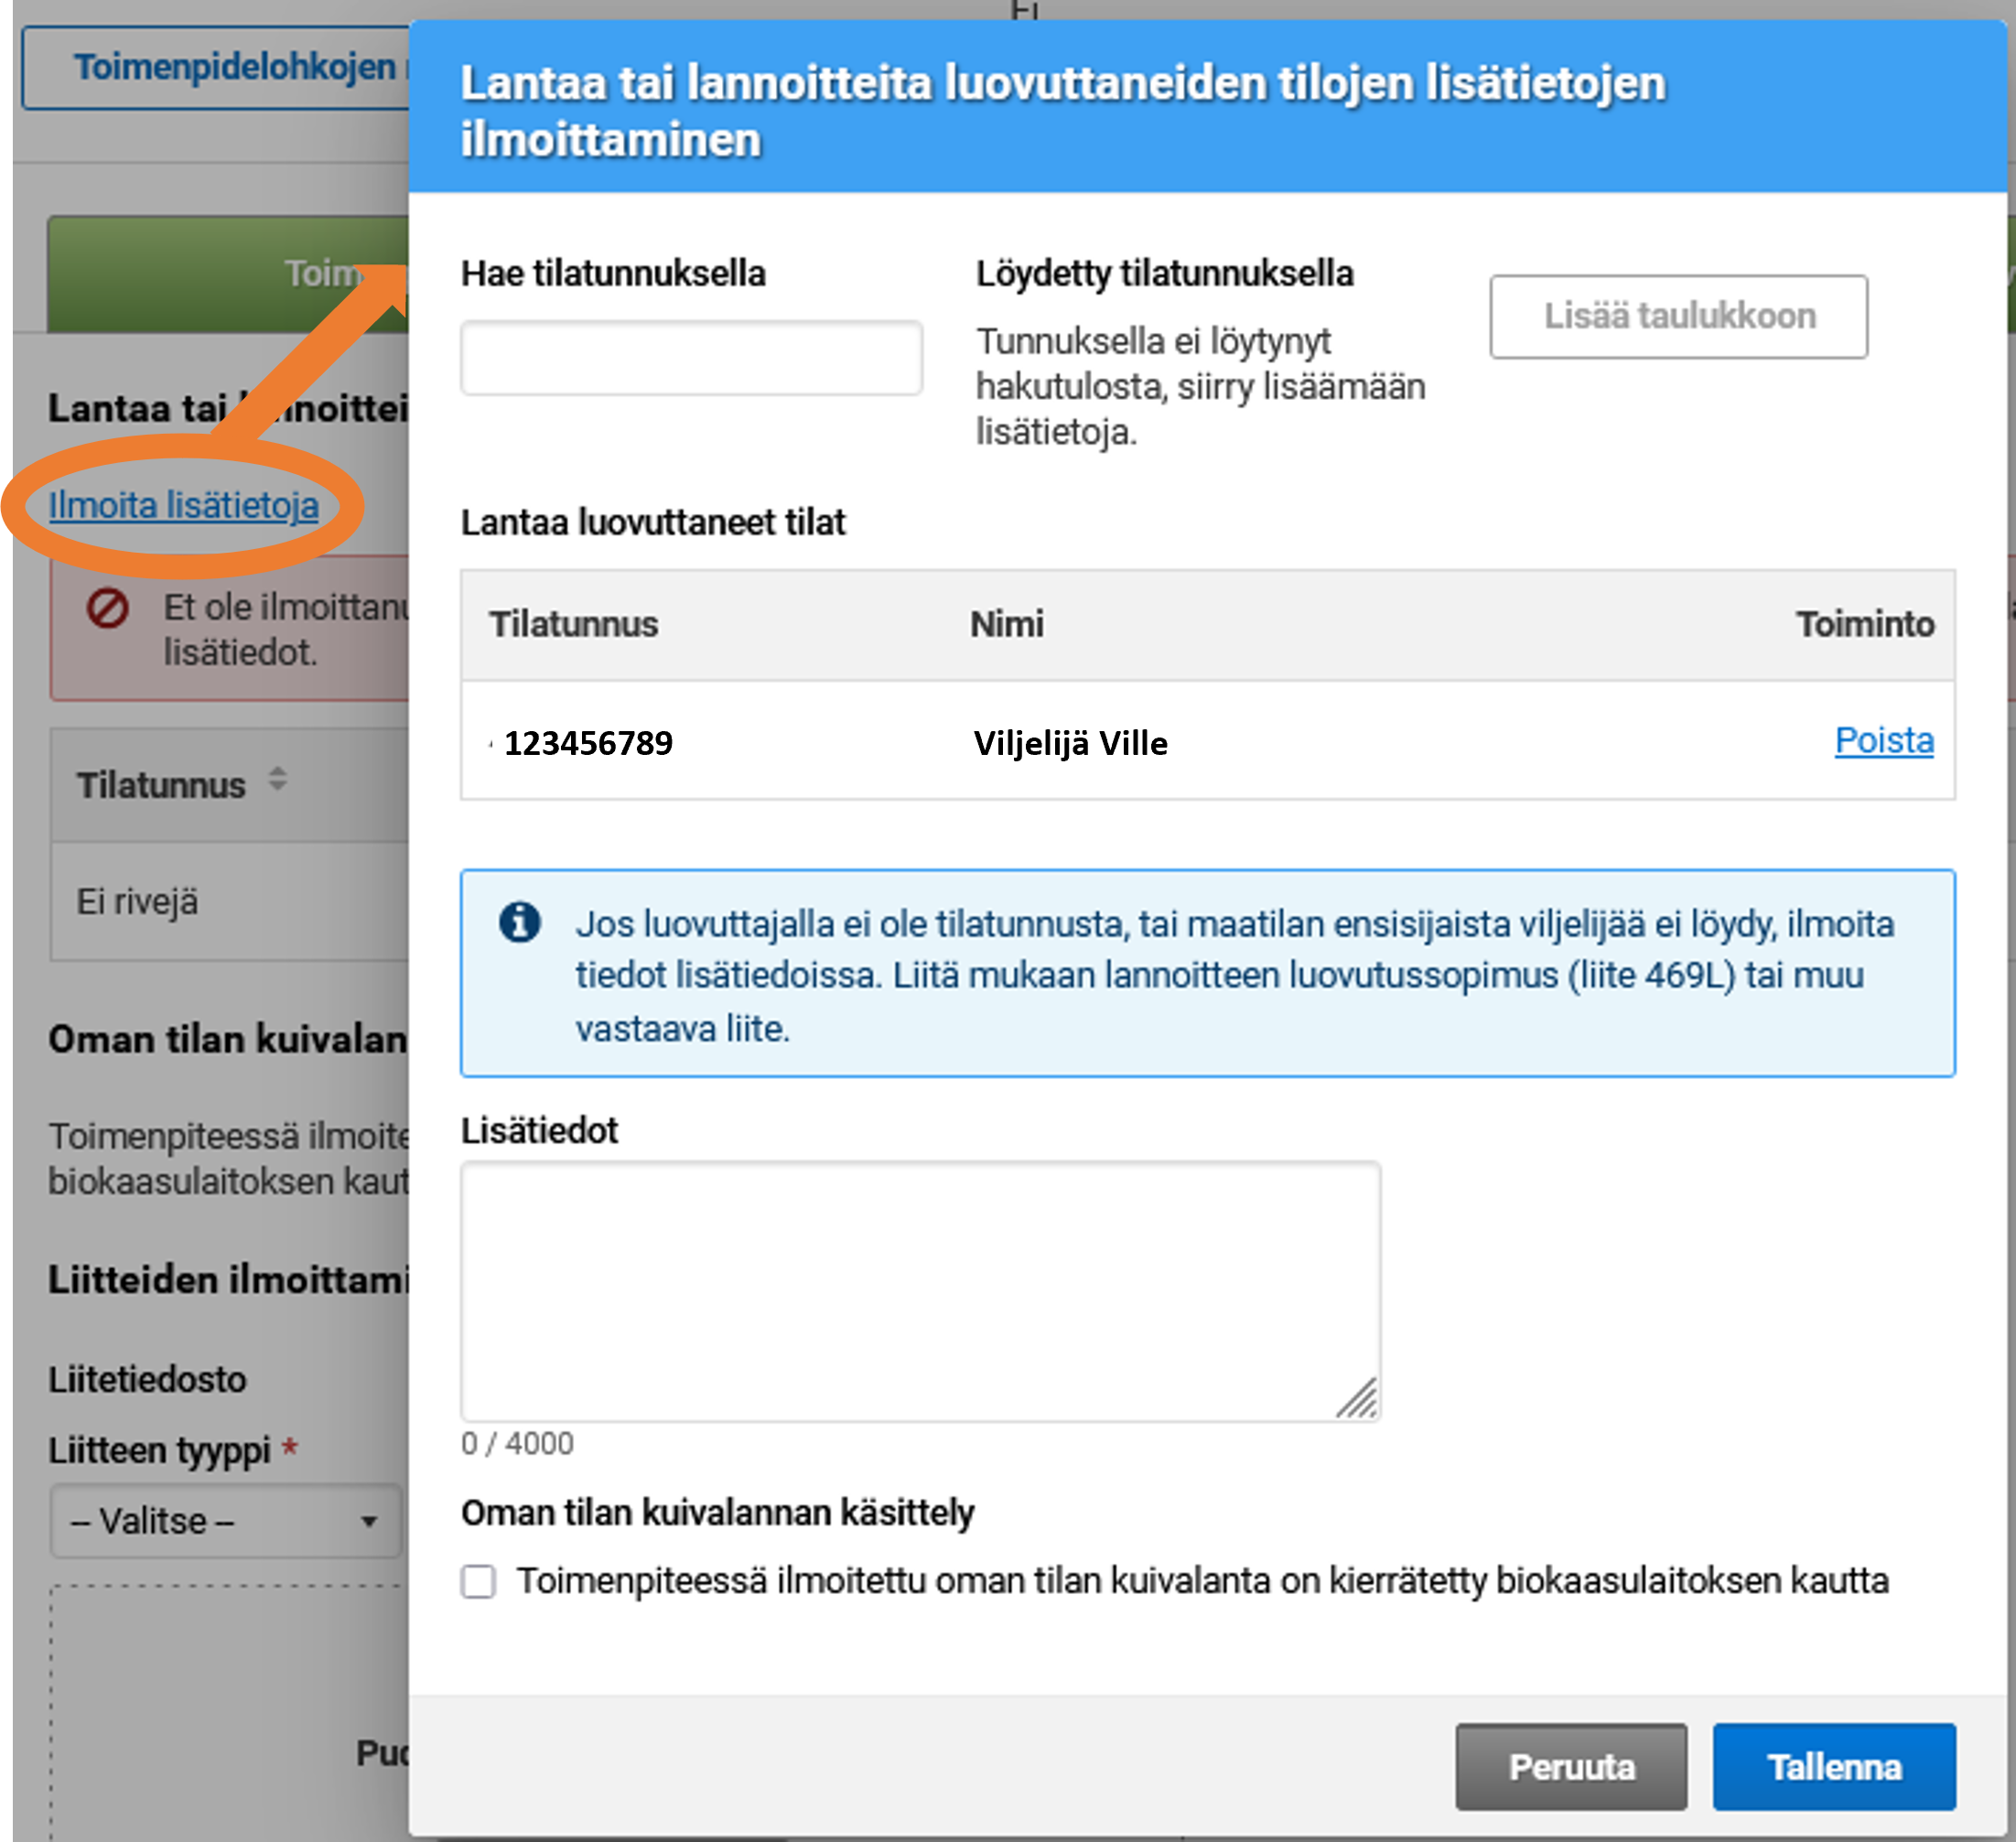Open the Ilmoita lisätietoja link

pos(184,505)
